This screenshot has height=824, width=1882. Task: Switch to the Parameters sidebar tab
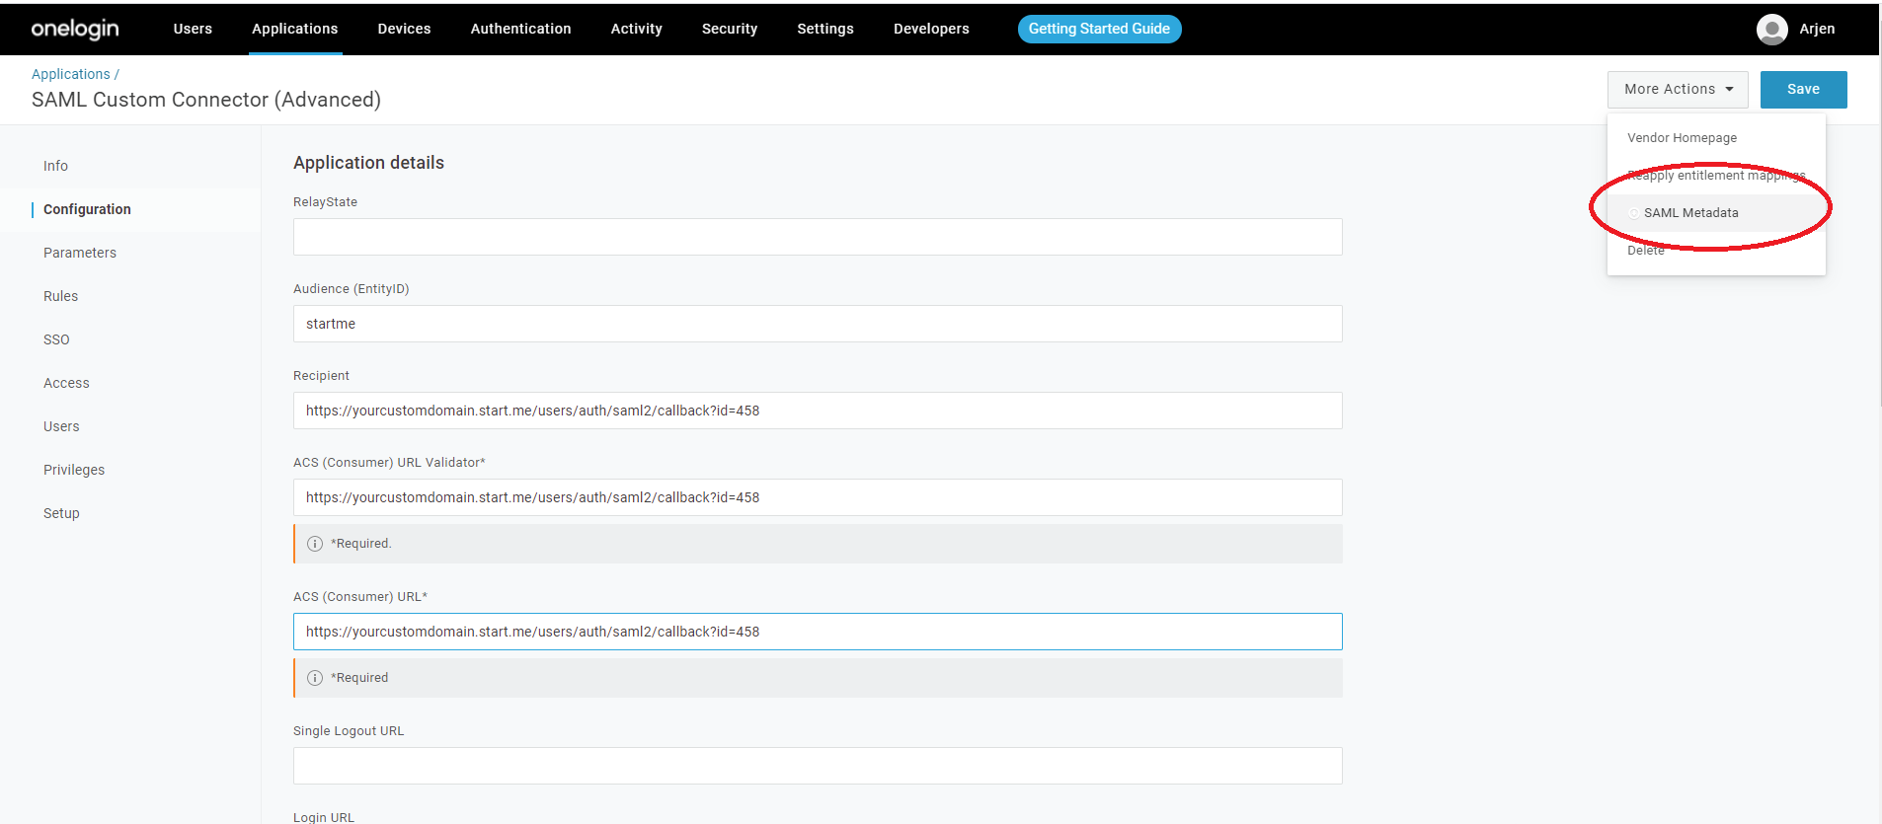point(80,253)
